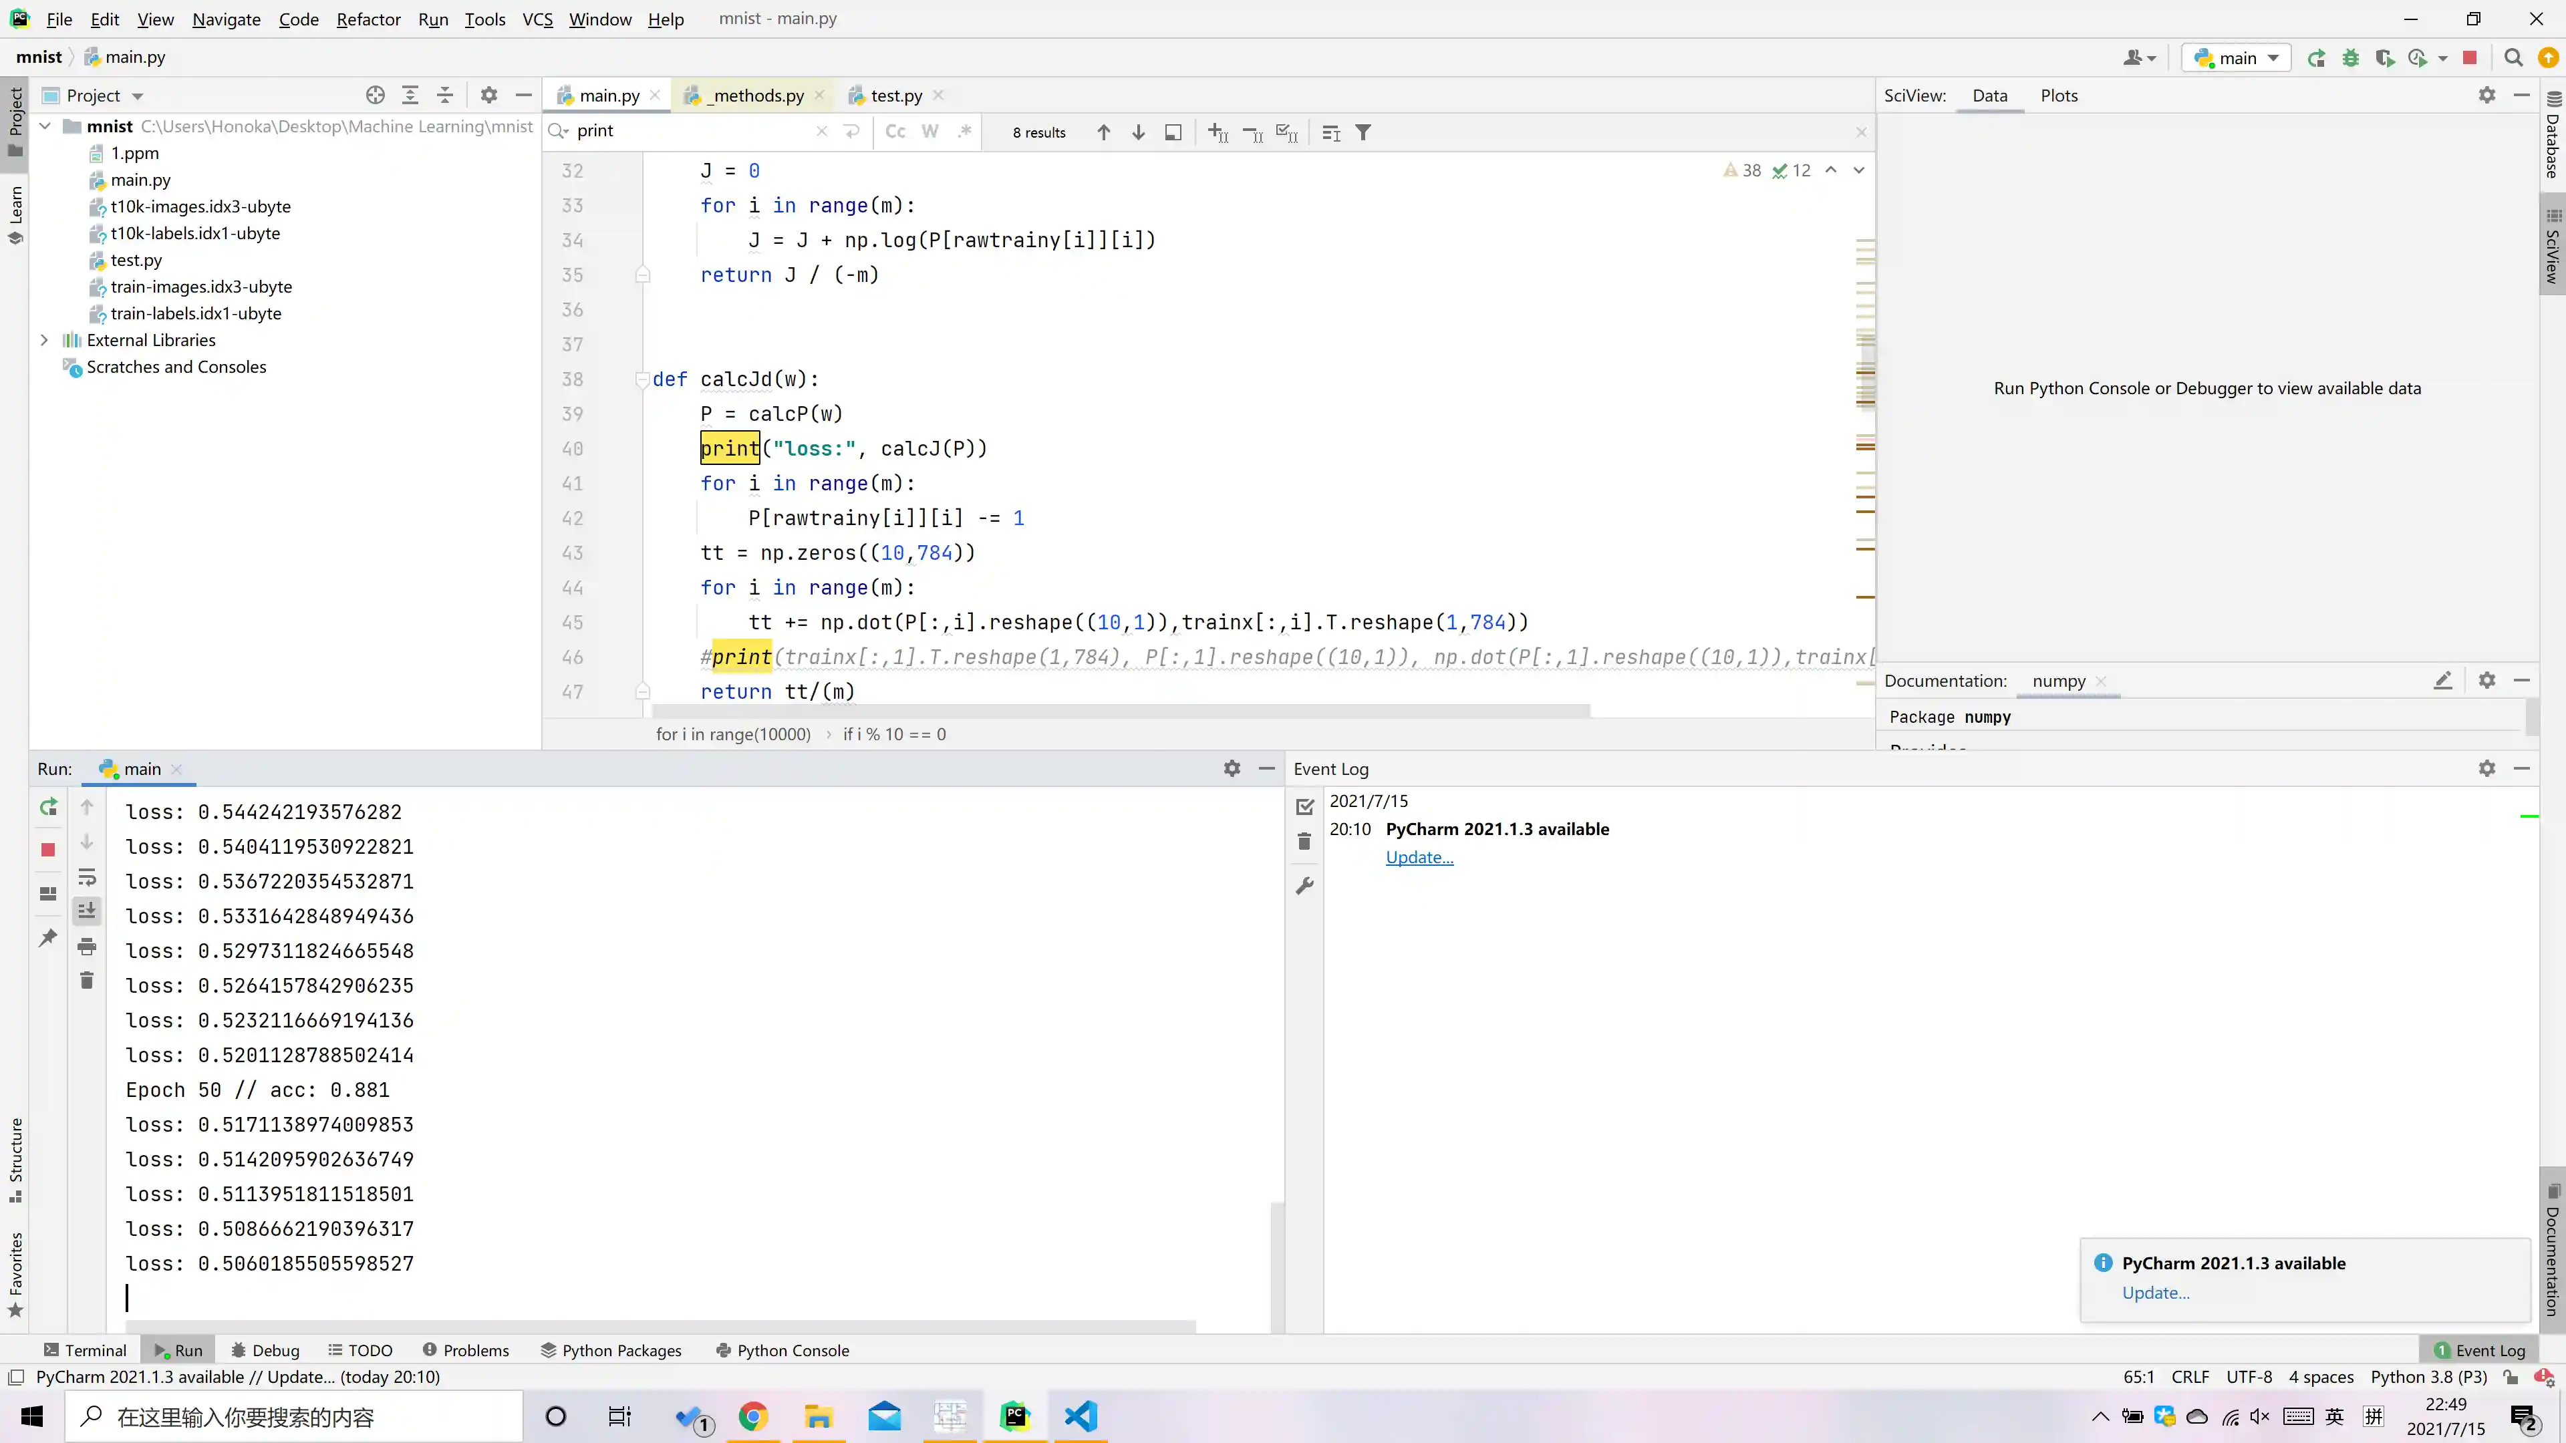Toggle multiline search mode icon

pos(852,132)
